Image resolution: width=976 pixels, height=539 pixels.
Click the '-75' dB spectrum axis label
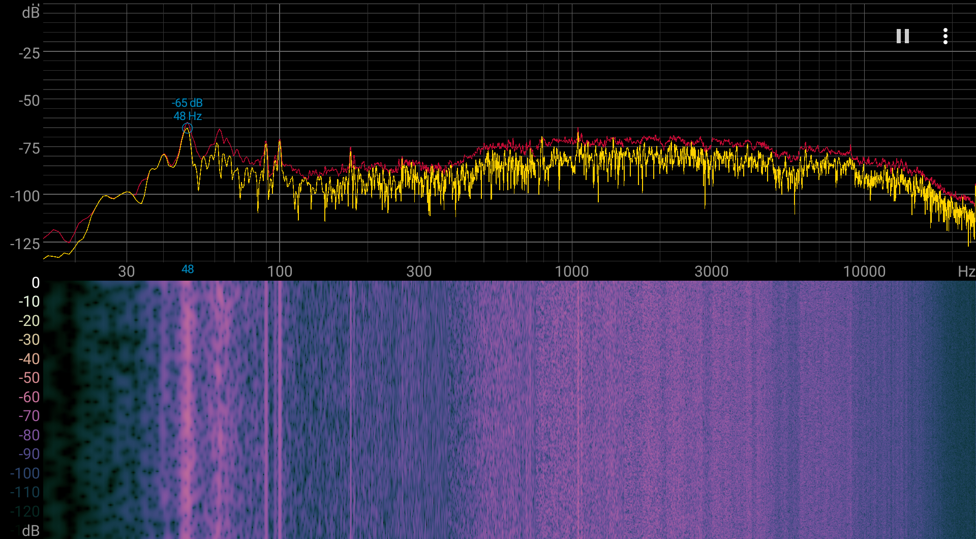coord(29,148)
